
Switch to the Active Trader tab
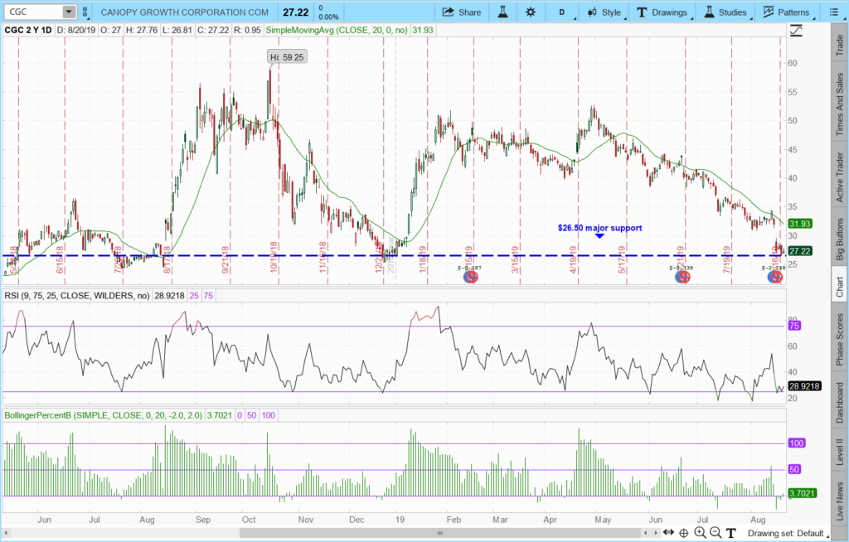click(x=839, y=177)
